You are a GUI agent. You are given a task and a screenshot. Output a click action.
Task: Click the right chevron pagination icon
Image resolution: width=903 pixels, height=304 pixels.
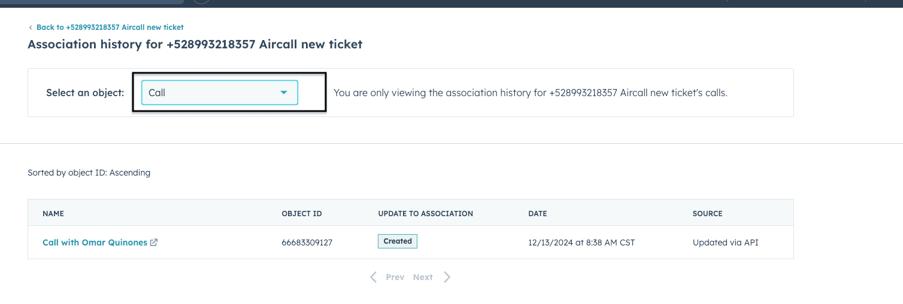coord(447,277)
